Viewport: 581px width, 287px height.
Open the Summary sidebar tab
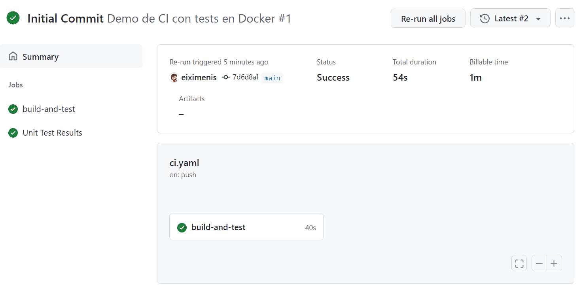(x=40, y=57)
